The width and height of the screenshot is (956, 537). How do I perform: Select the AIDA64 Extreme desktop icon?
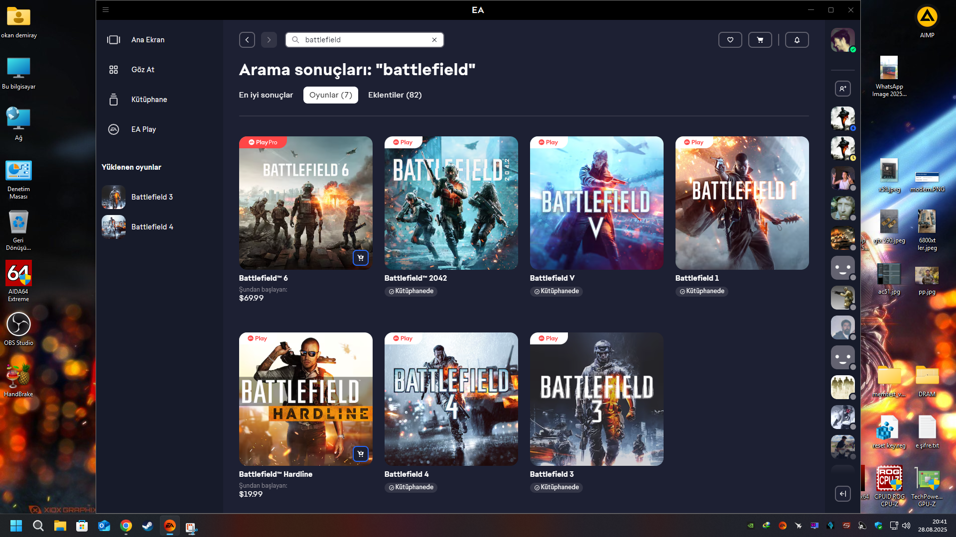pyautogui.click(x=18, y=281)
